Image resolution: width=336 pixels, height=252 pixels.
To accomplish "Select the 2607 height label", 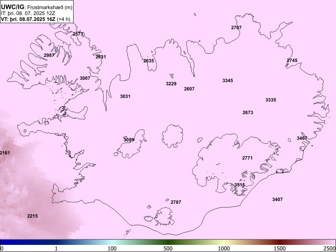I will [189, 89].
